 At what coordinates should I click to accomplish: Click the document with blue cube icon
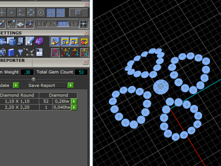pyautogui.click(x=11, y=41)
